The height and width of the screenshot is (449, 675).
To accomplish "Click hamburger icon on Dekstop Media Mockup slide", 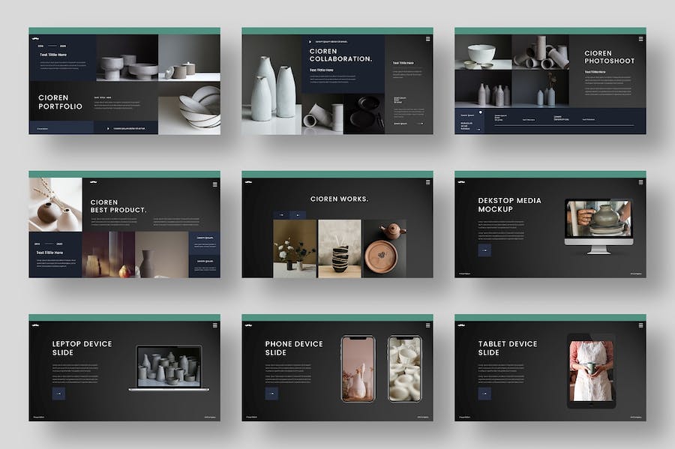I will click(x=640, y=181).
